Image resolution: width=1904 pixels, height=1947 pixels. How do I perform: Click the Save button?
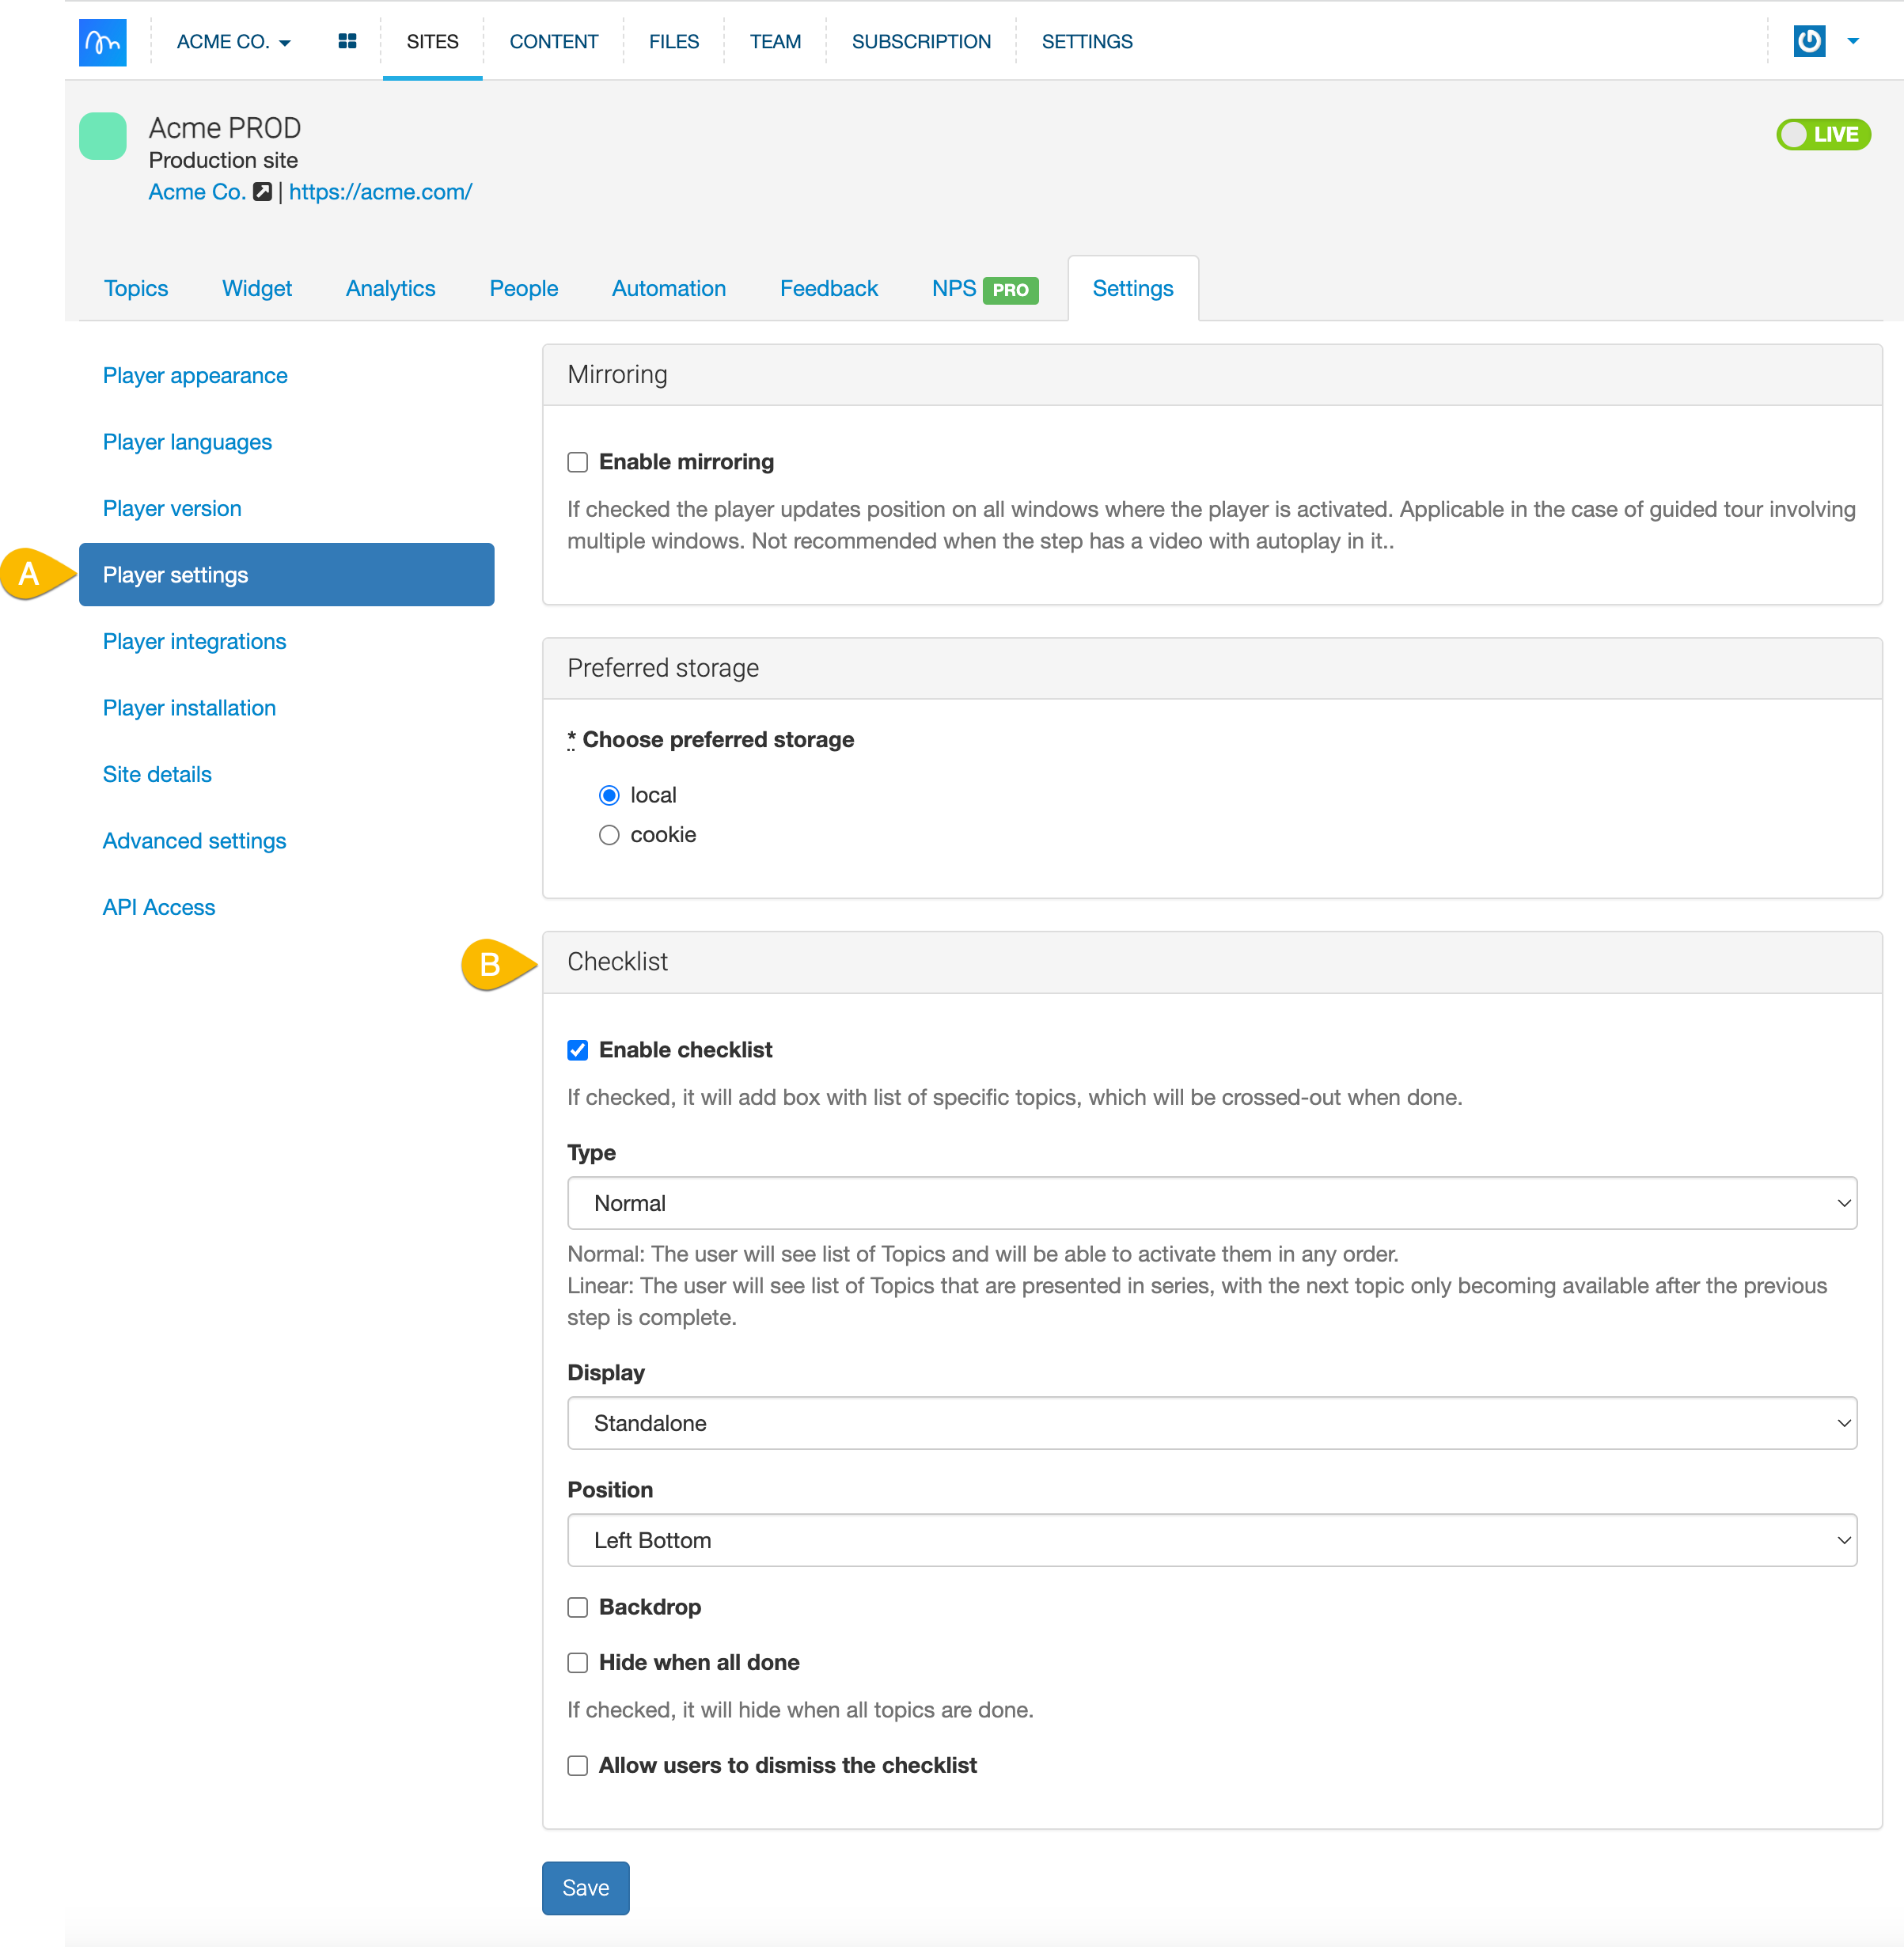[x=585, y=1887]
